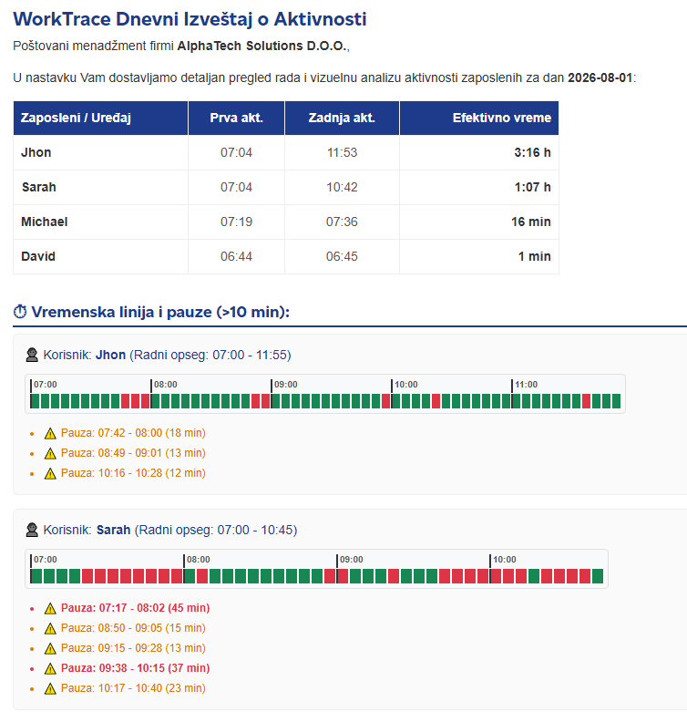Image resolution: width=687 pixels, height=712 pixels.
Task: Click Michael's last activity time 07:36
Action: point(343,222)
